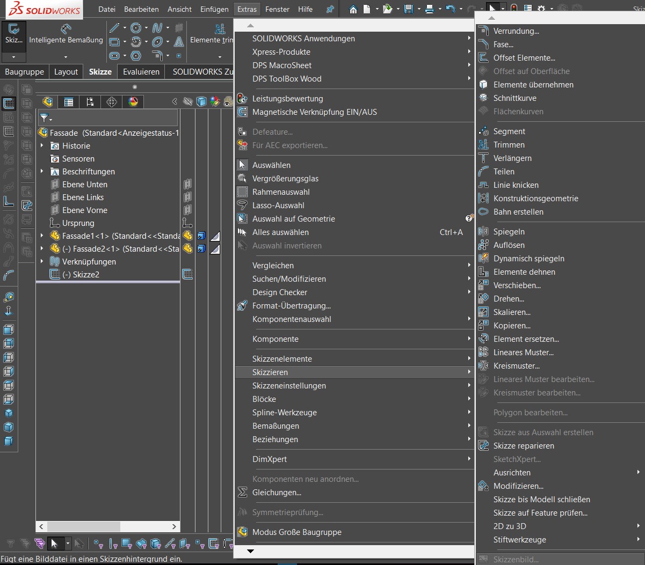
Task: Switch to the Baugruppe tab
Action: [x=25, y=72]
